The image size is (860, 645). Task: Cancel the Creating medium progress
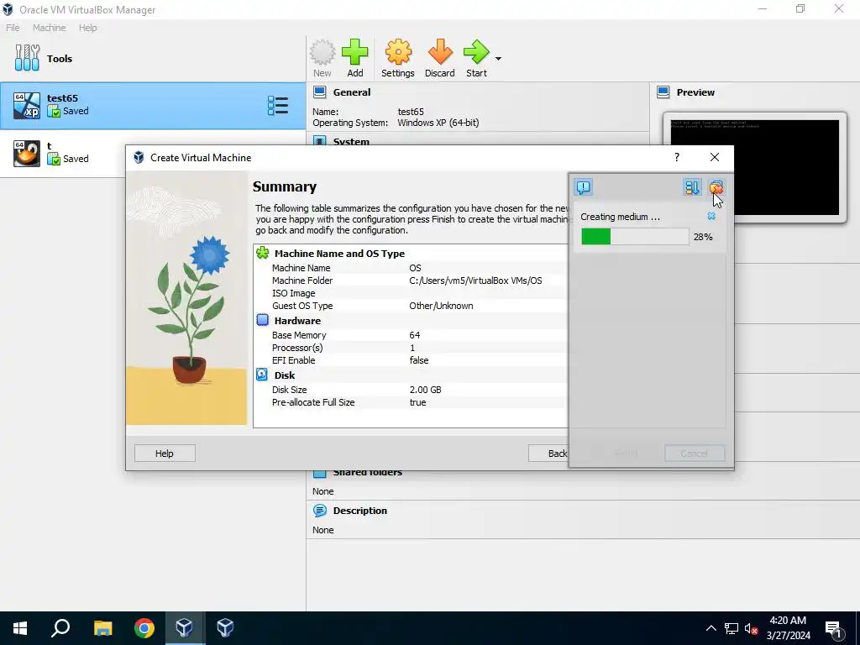point(711,216)
